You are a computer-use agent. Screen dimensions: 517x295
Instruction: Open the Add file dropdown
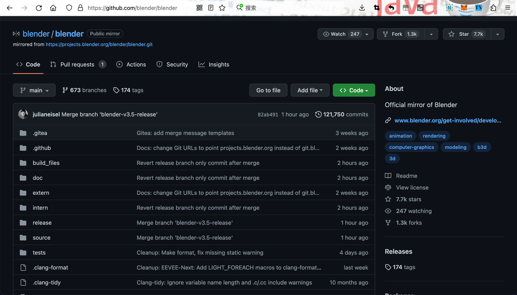tap(310, 90)
